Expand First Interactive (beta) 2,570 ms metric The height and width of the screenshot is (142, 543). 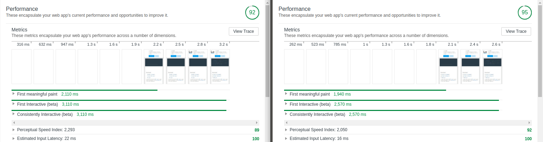pyautogui.click(x=286, y=104)
